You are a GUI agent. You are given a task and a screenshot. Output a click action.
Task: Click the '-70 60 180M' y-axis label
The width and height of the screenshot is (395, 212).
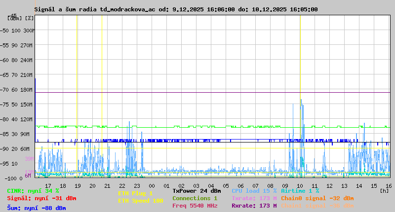[x=16, y=90]
